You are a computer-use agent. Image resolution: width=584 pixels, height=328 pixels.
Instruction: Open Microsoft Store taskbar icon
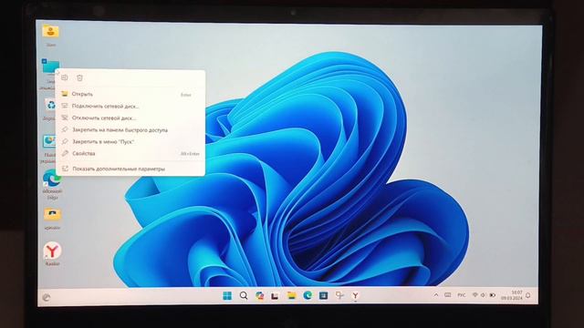pyautogui.click(x=323, y=295)
